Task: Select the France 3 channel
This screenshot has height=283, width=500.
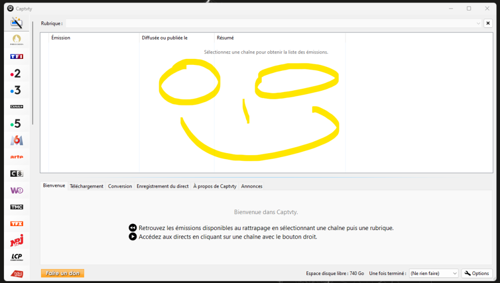Action: pyautogui.click(x=15, y=90)
